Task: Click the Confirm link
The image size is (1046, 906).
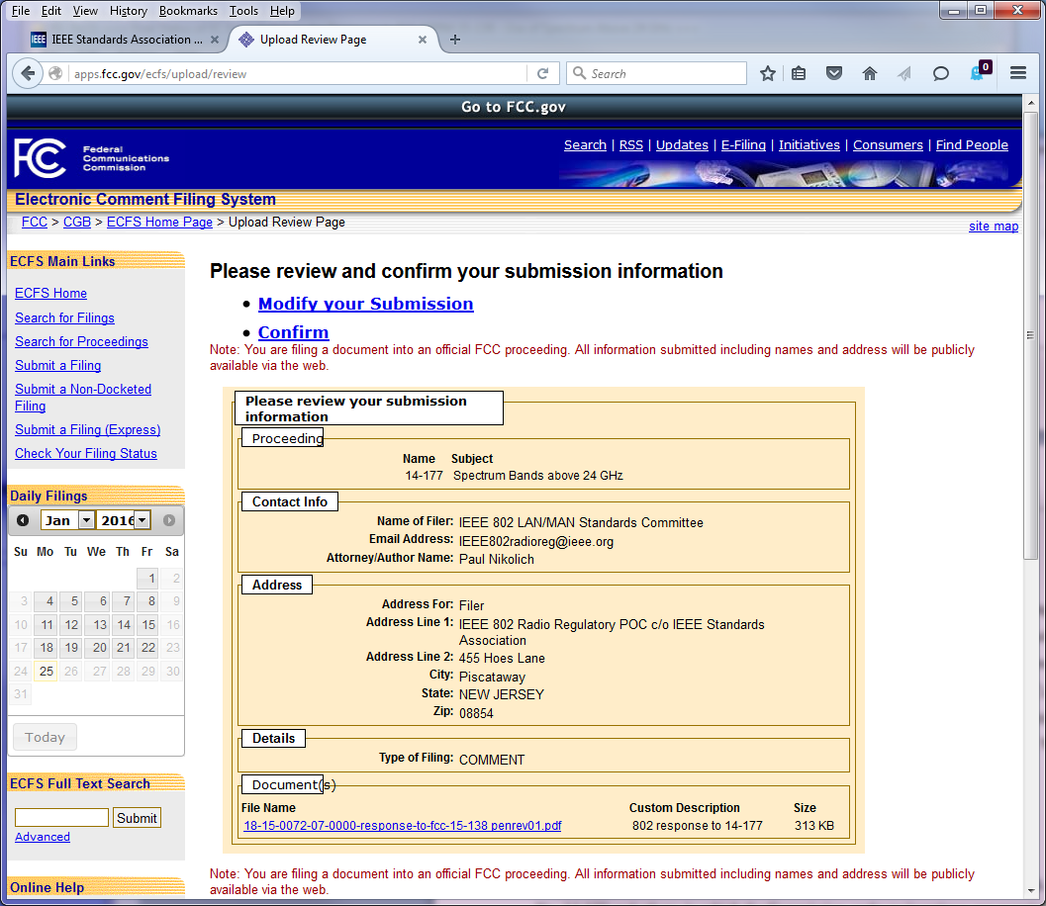Action: (x=294, y=332)
